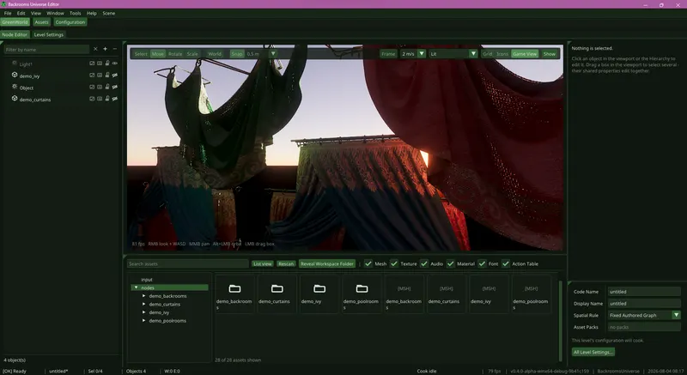The width and height of the screenshot is (687, 375).
Task: Click the panel-rectangle icon on demo_curtains row
Action: [x=100, y=99]
